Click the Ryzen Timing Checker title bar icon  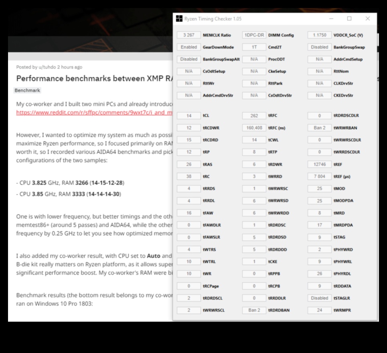[x=179, y=19]
